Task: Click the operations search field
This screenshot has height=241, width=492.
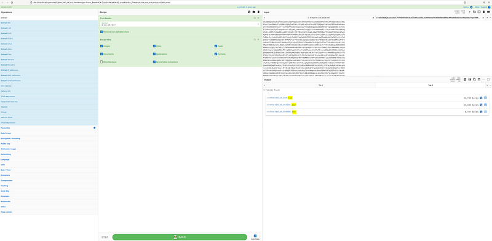Action: (49, 18)
